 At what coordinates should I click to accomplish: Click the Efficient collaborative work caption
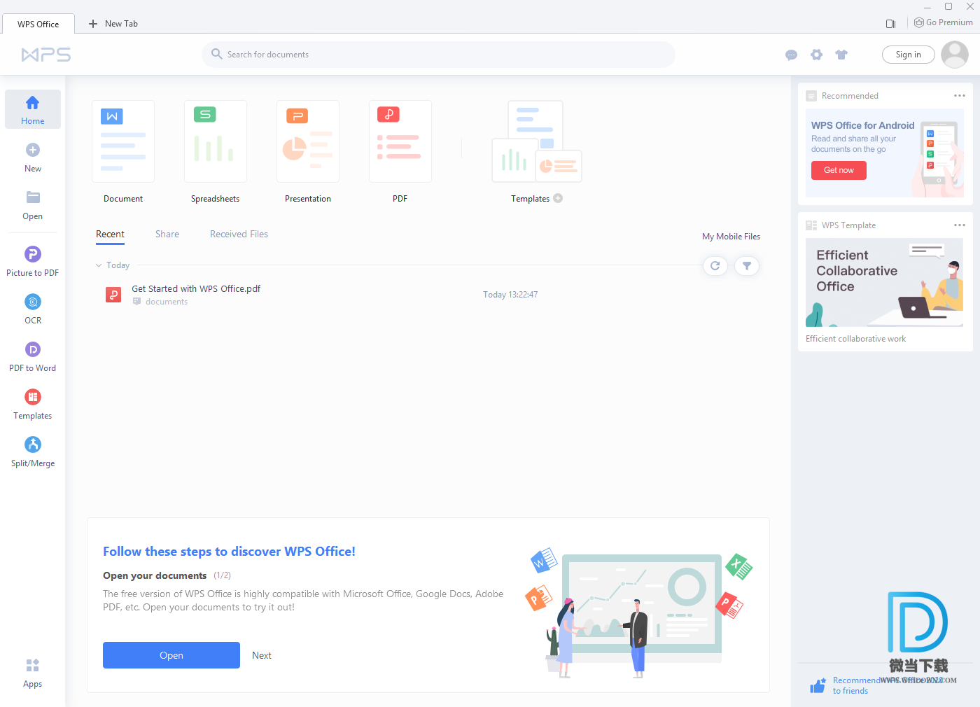point(855,339)
